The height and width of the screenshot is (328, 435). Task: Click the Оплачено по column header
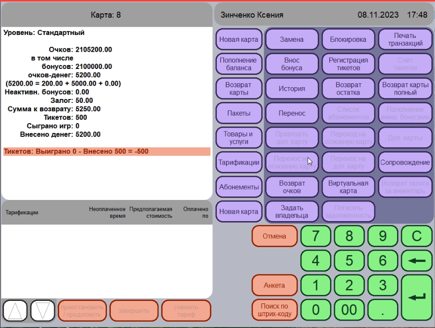coord(196,212)
